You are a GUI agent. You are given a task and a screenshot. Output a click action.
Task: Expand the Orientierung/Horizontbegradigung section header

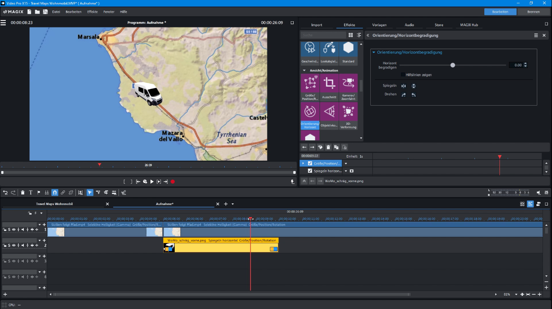373,52
